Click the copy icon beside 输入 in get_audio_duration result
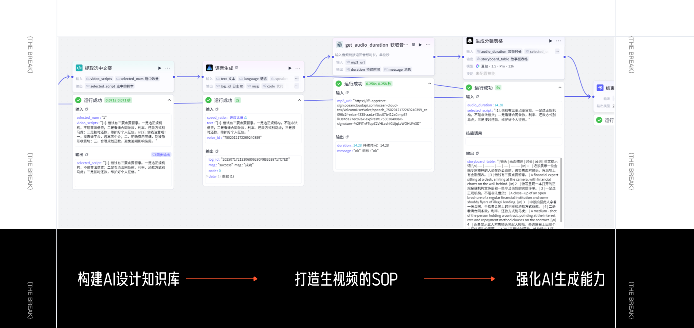Screen dimensions: 694x328 coord(347,93)
